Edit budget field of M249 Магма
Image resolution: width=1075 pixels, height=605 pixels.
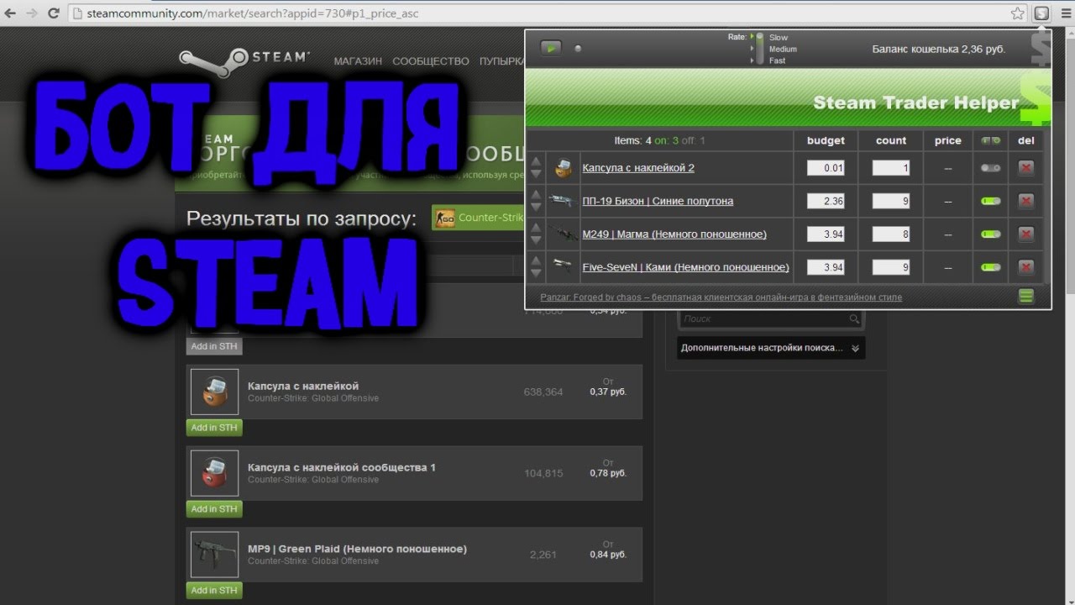point(826,234)
